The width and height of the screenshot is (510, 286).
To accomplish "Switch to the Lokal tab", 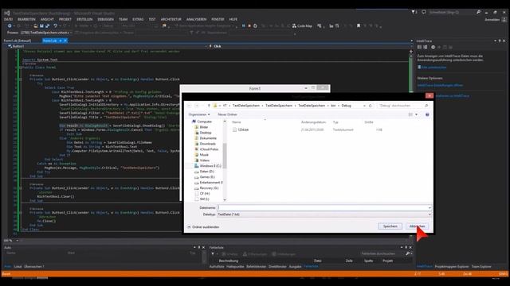I will (x=18, y=267).
